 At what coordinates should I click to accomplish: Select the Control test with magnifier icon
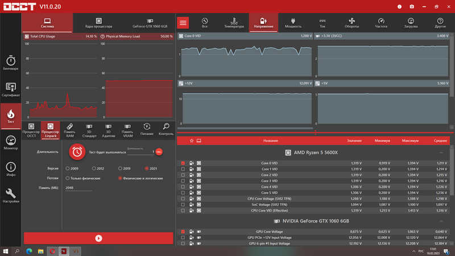pos(166,130)
